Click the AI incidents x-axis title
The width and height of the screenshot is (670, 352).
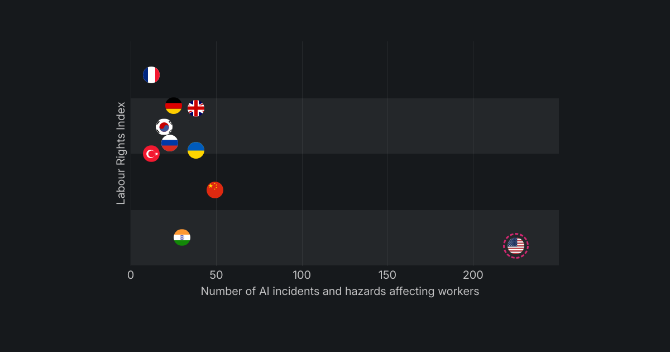pyautogui.click(x=340, y=291)
